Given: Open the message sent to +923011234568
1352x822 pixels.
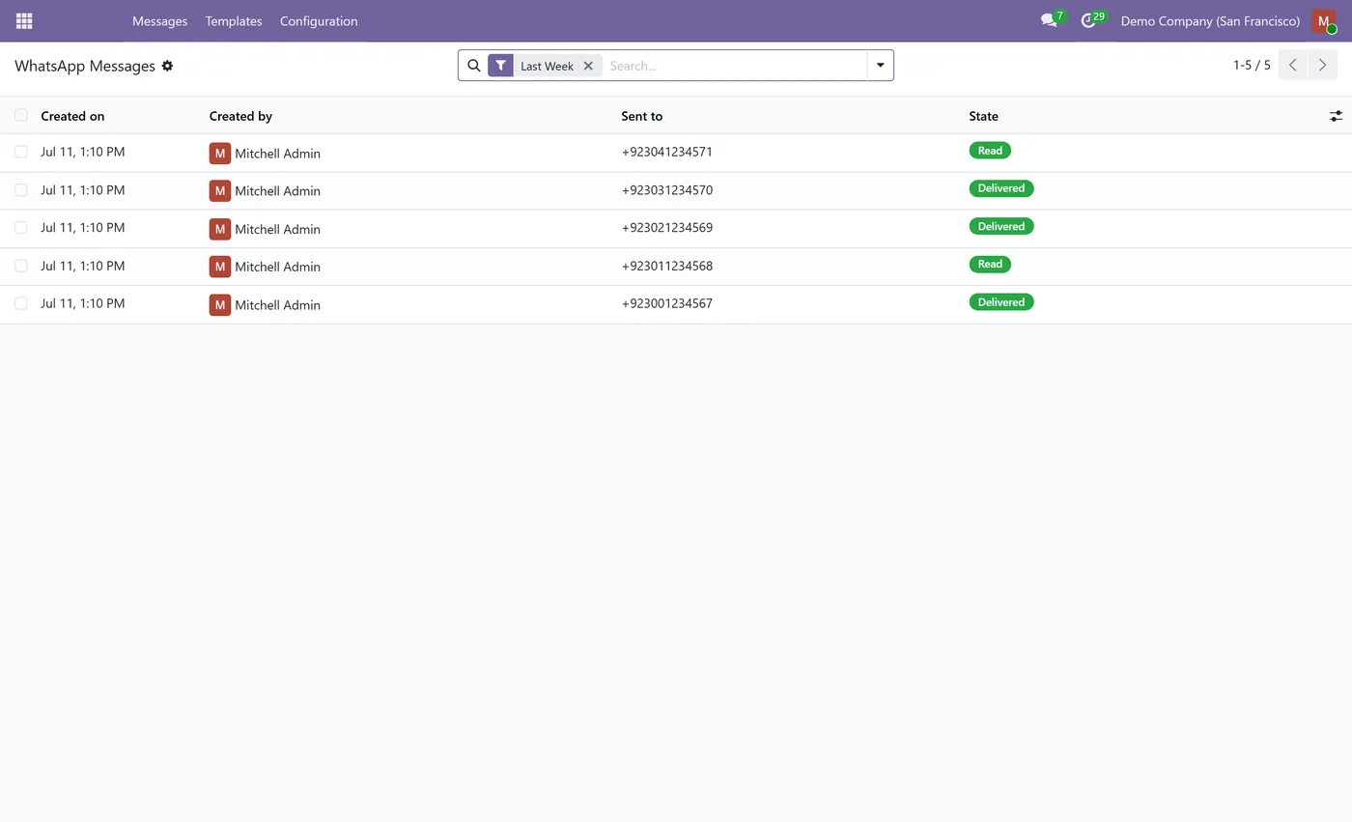Looking at the screenshot, I should point(667,266).
